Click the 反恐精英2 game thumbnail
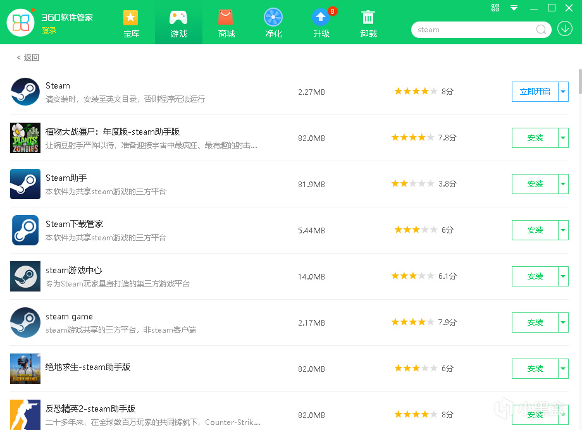Screen dimensions: 582x430 [x=25, y=415]
